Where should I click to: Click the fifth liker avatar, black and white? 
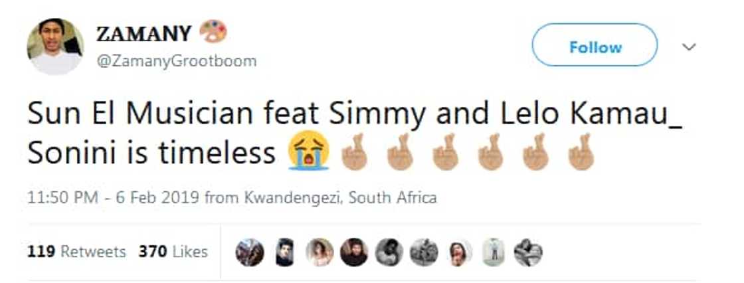pos(389,252)
